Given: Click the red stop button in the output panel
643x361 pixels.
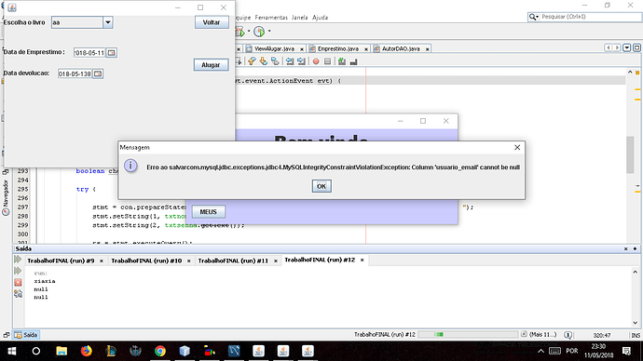Looking at the screenshot, I should pos(18,283).
